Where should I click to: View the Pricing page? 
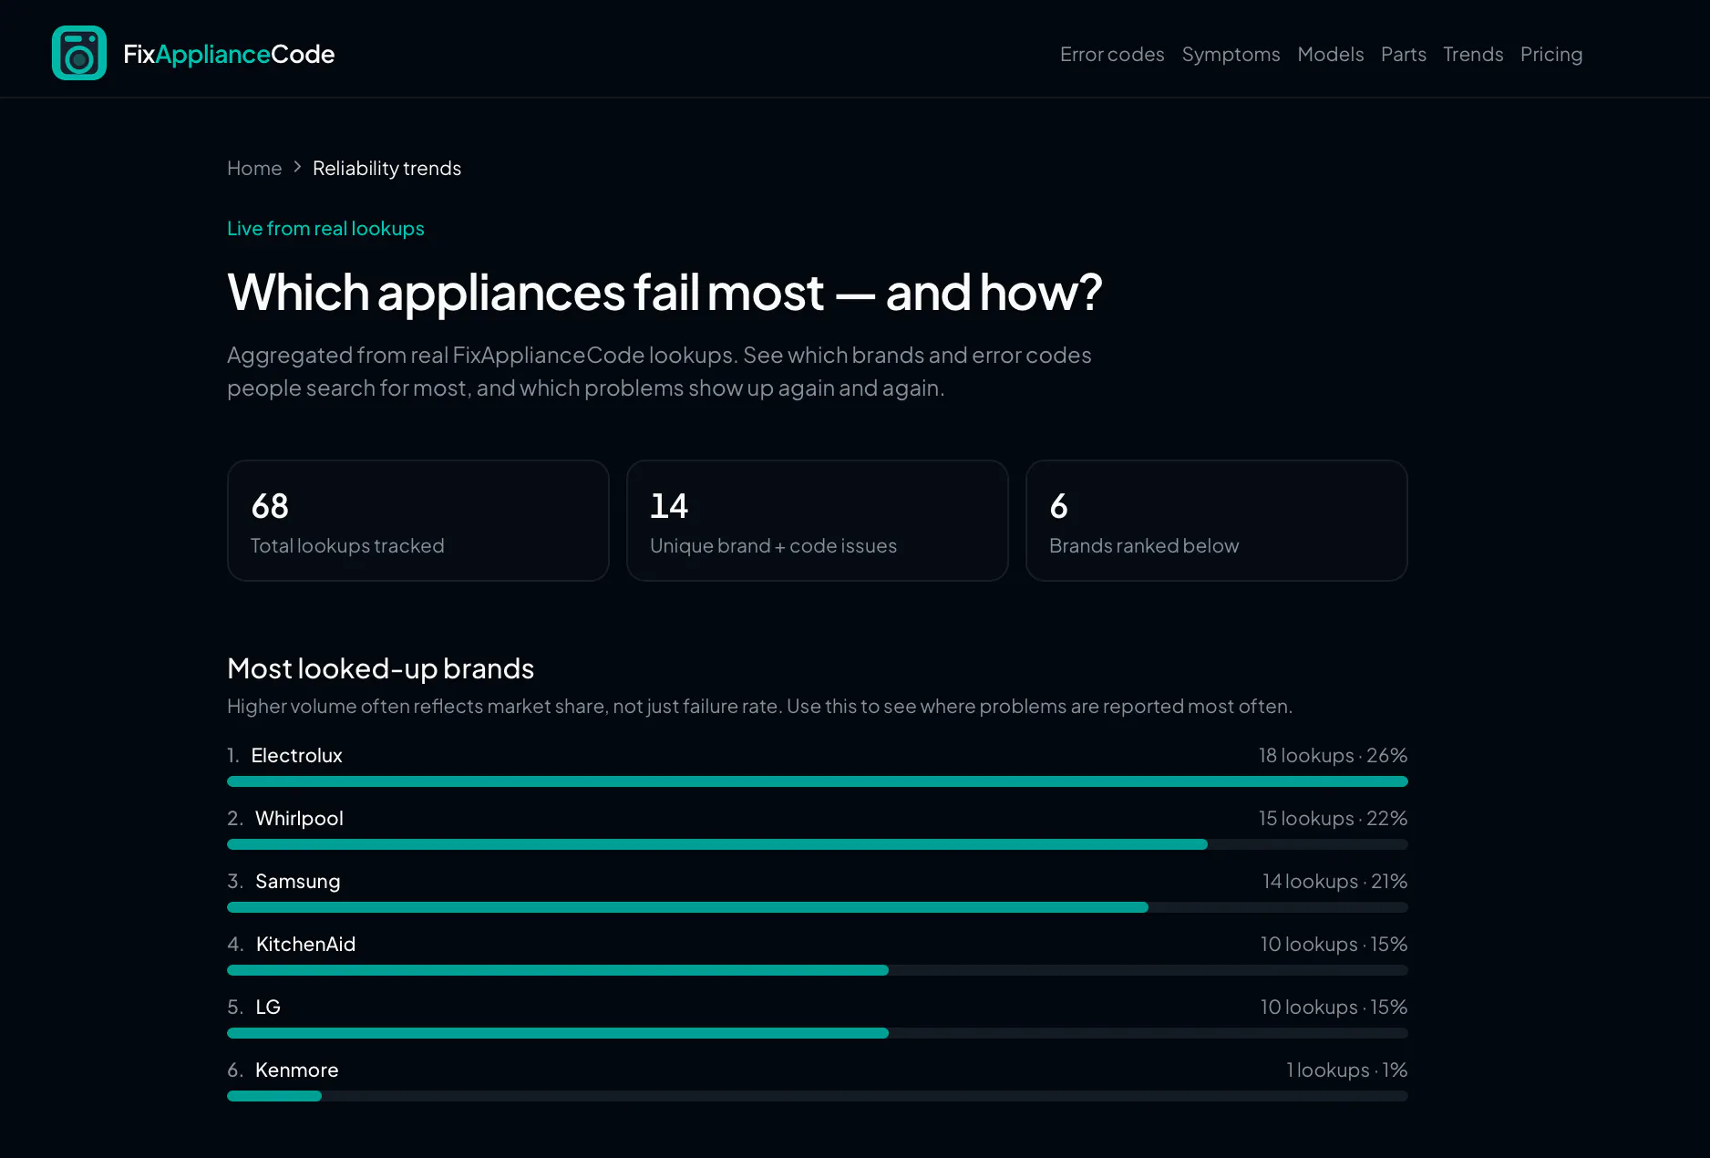coord(1551,54)
